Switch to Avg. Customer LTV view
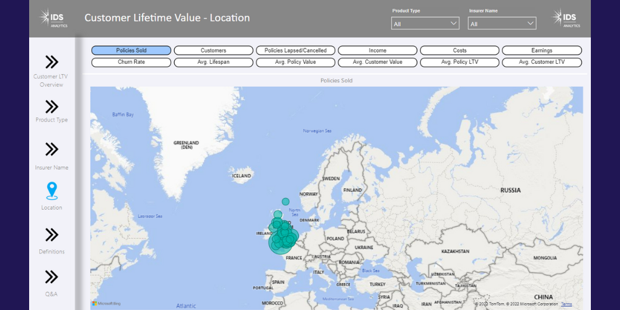This screenshot has width=620, height=310. coord(542,62)
